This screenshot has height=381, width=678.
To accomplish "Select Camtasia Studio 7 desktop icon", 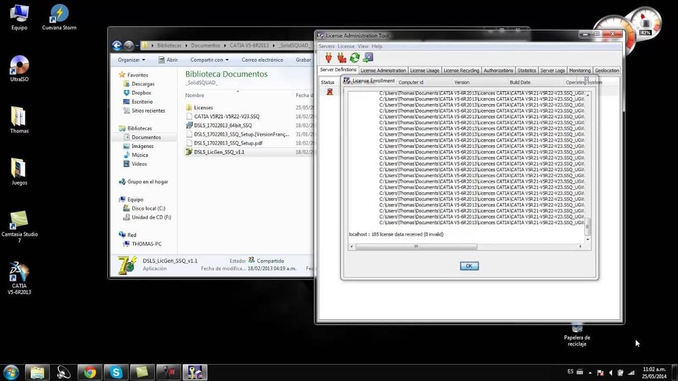I will (19, 226).
